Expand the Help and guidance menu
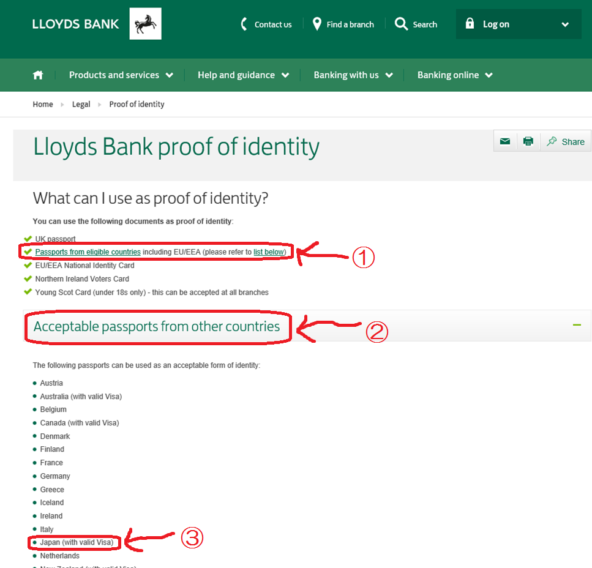Image resolution: width=592 pixels, height=568 pixels. click(x=243, y=75)
